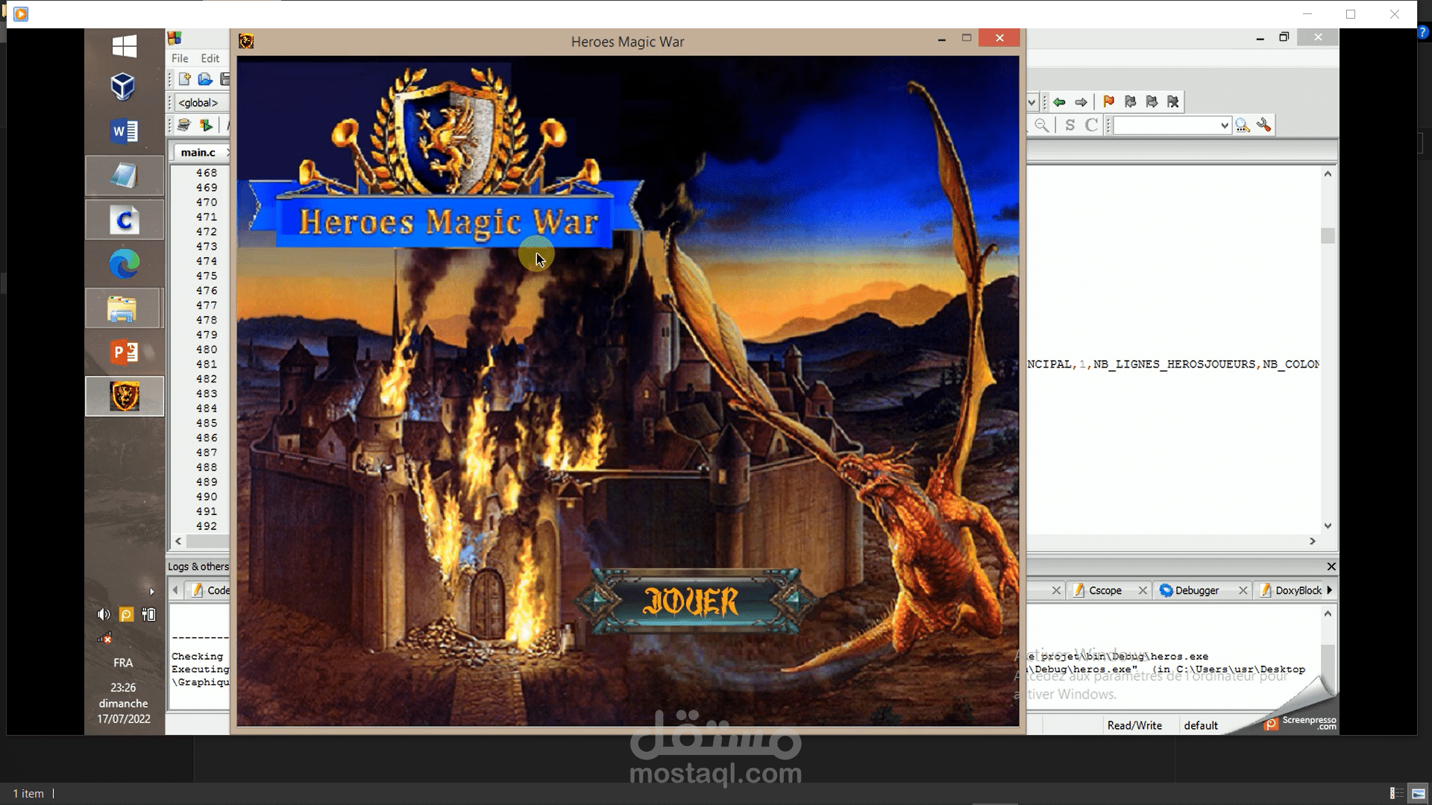Select the Debugger log tab
This screenshot has height=805, width=1432.
(1197, 590)
